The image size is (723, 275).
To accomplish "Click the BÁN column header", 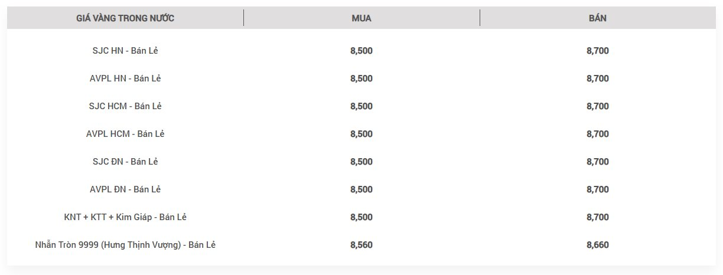I will [598, 18].
